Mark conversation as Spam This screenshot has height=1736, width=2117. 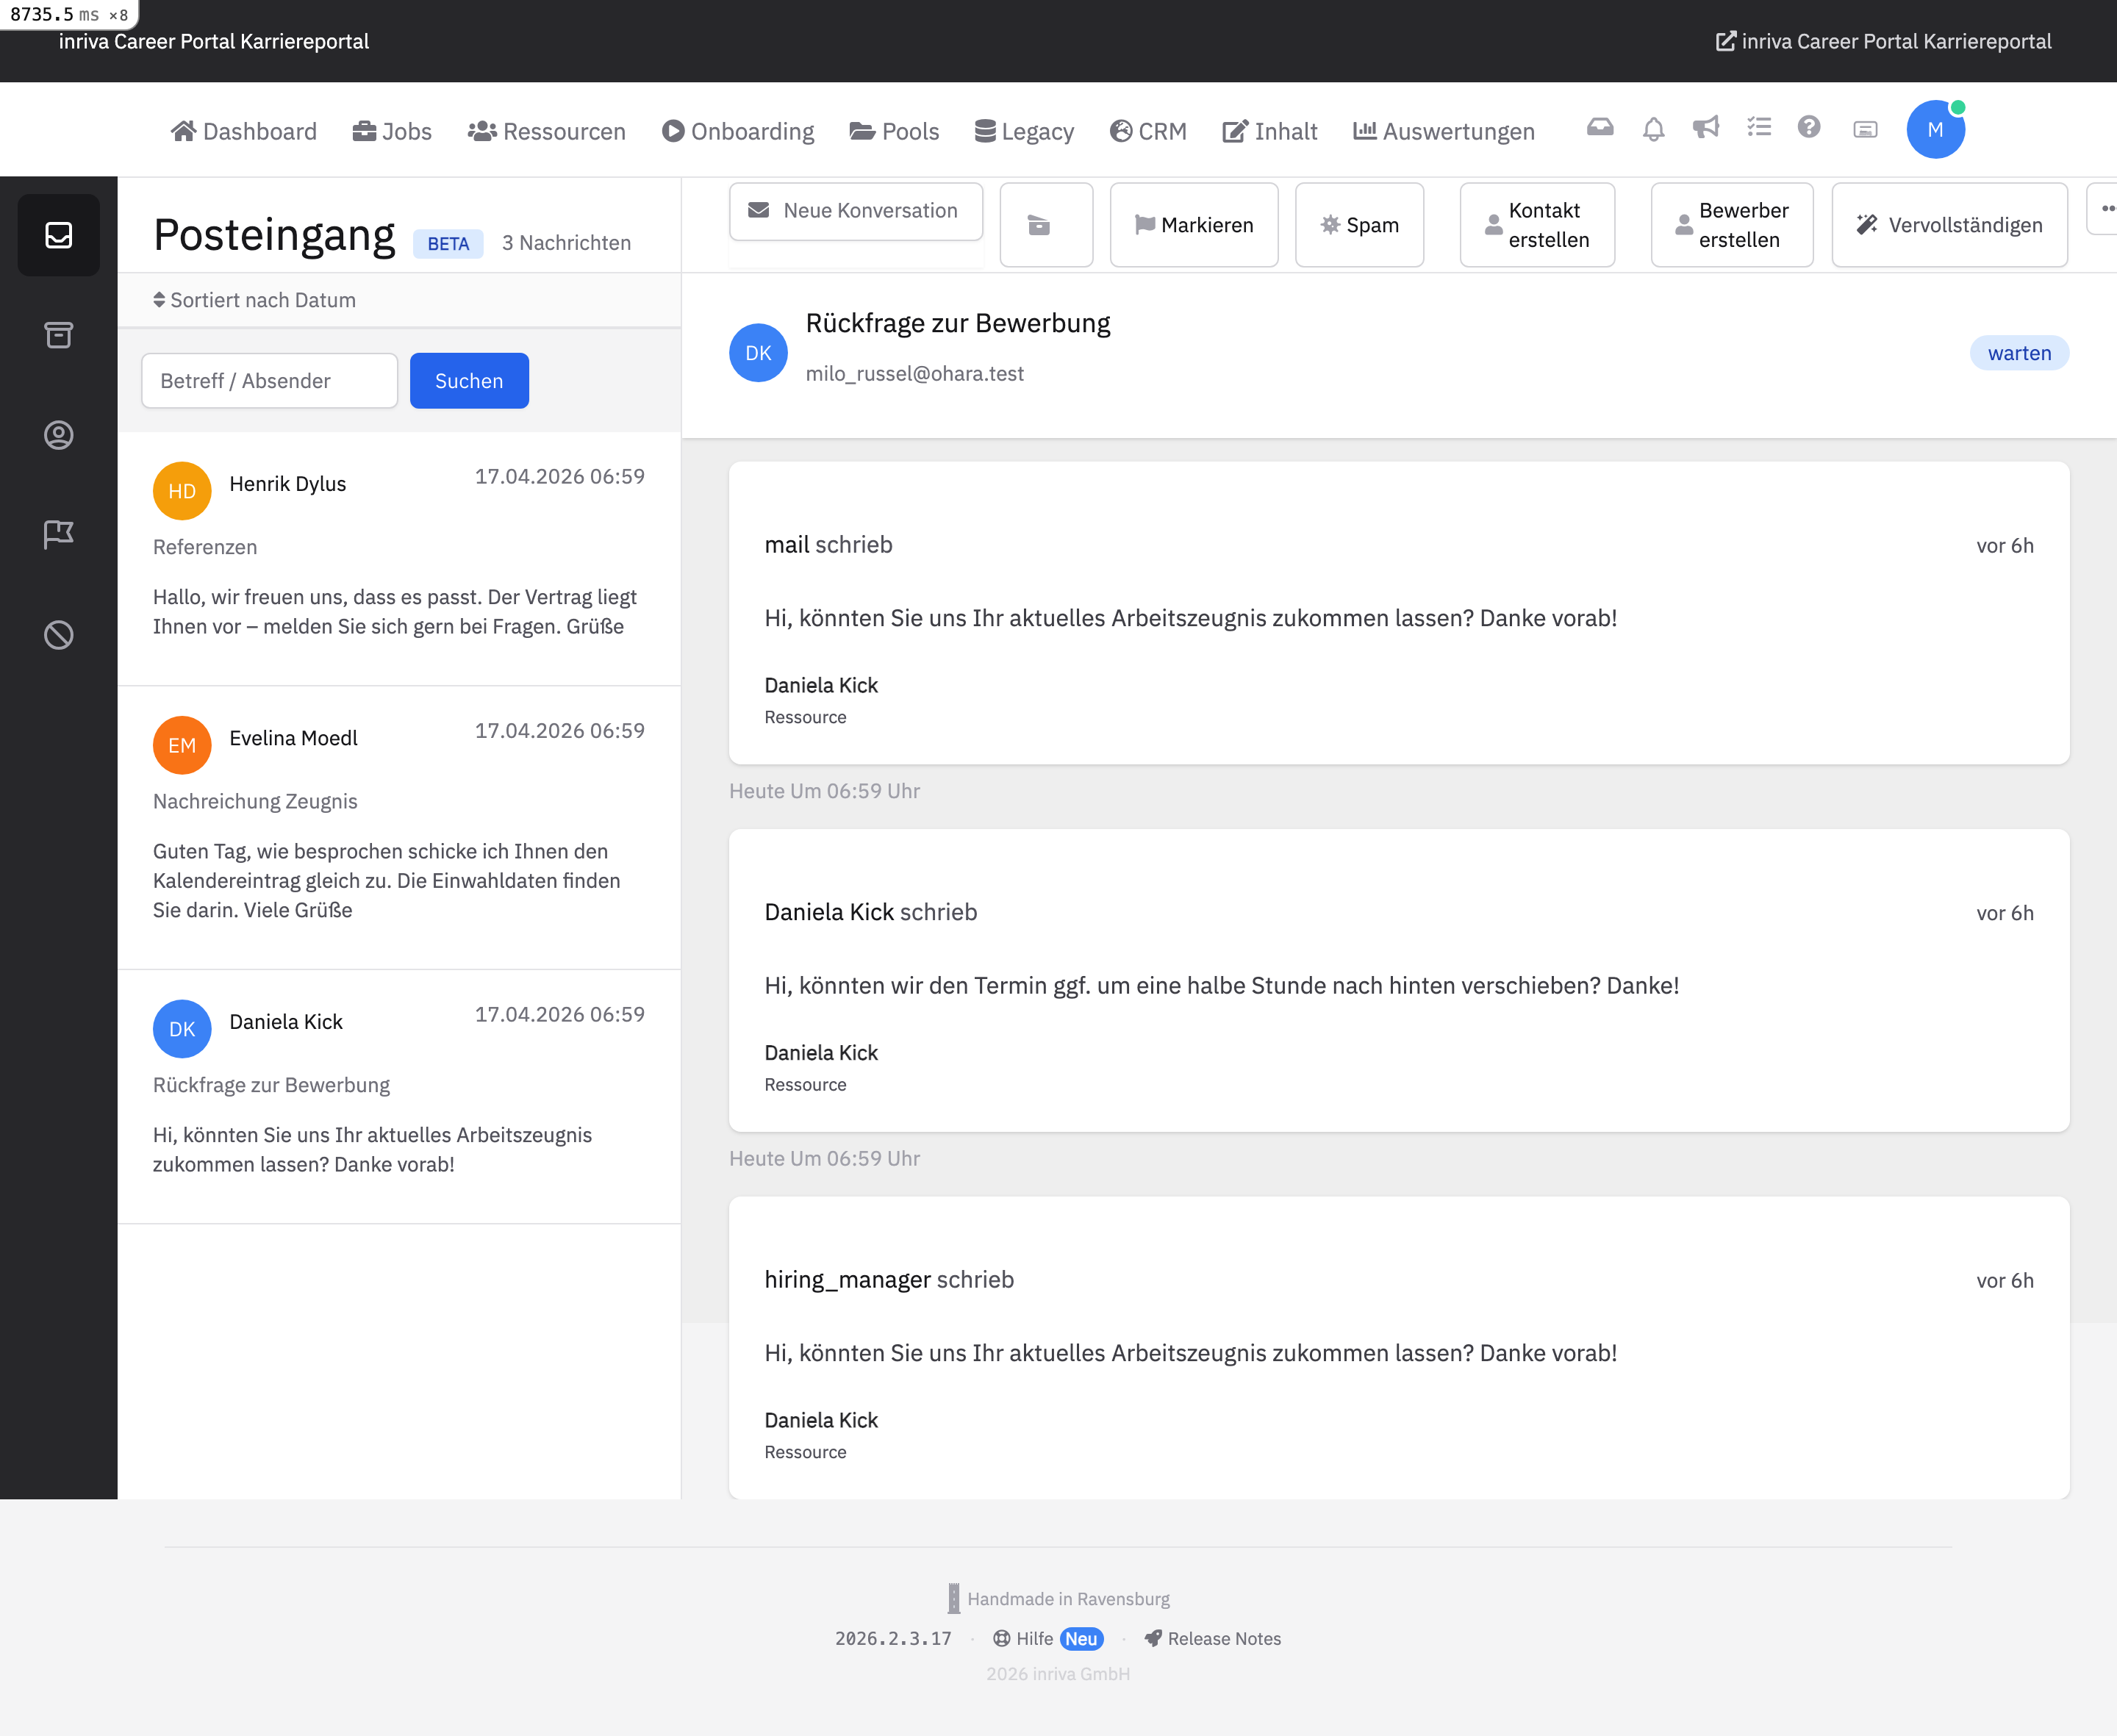[1359, 225]
